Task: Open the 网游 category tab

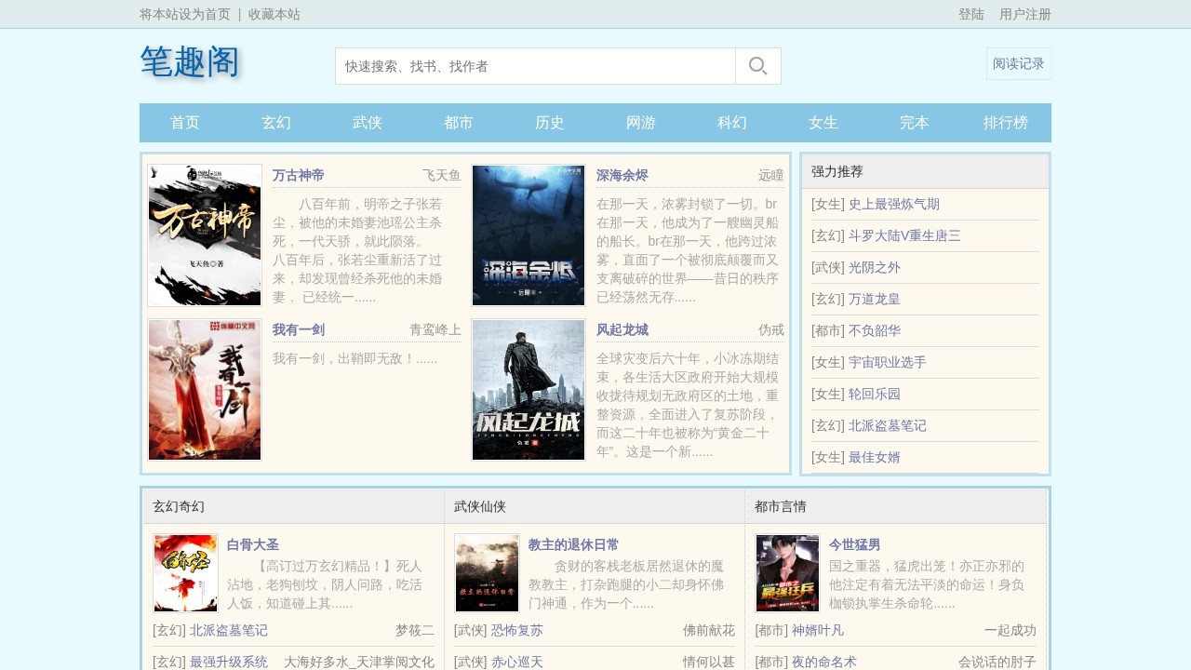Action: pos(641,123)
